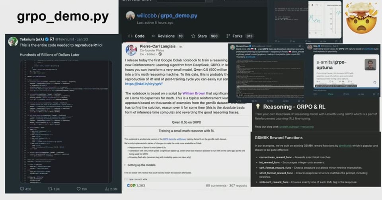382x200 pixels.
Task: Collapse the 'Setting up the models' section
Action: pyautogui.click(x=125, y=165)
